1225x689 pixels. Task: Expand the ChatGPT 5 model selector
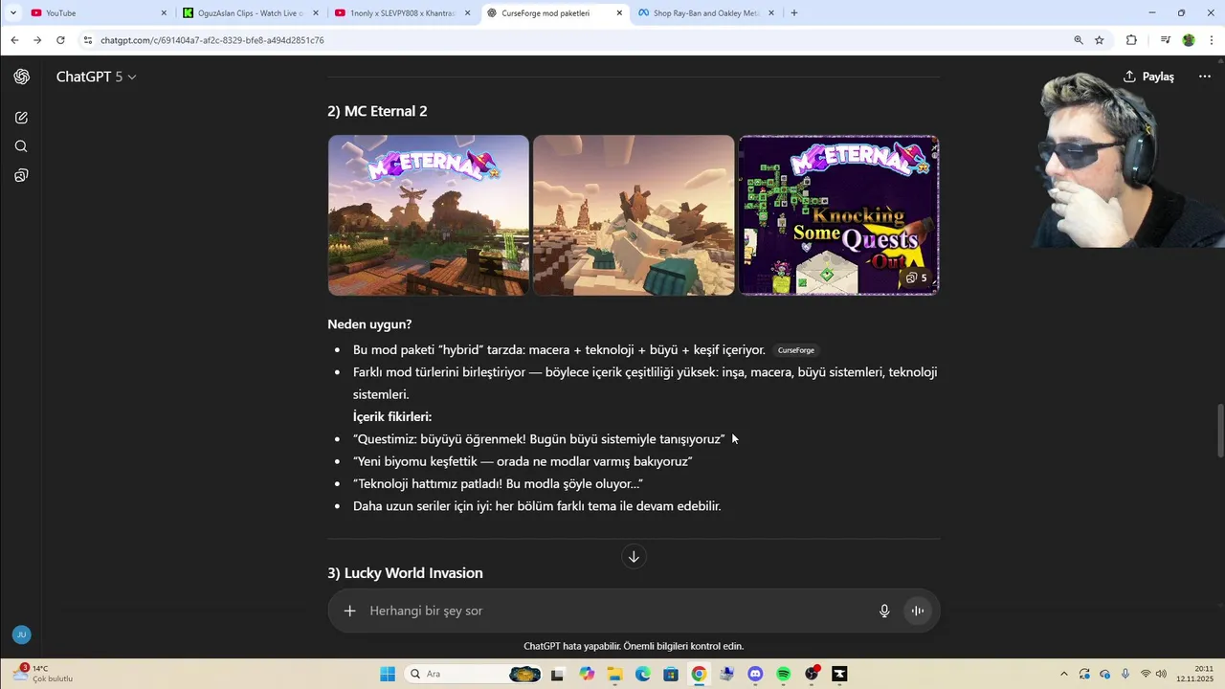96,77
